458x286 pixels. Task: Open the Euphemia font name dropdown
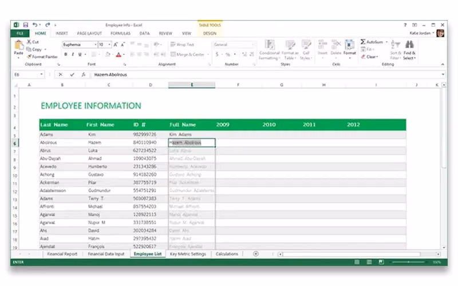[x=96, y=45]
